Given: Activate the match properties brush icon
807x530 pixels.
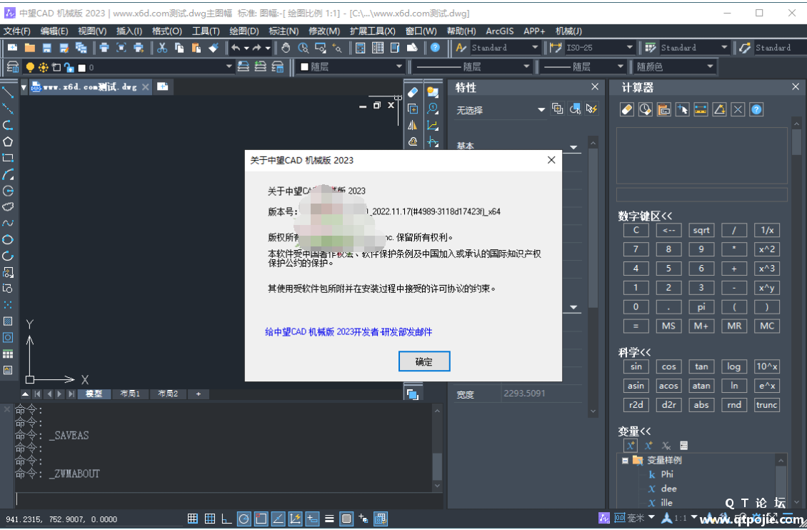Looking at the screenshot, I should pyautogui.click(x=214, y=48).
